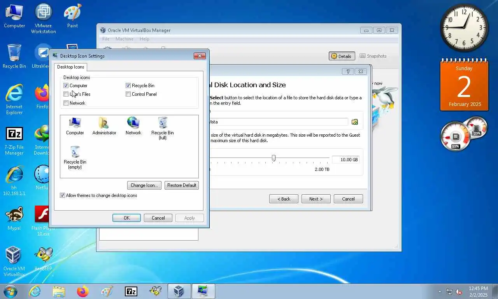
Task: Select the Flash Player desktop icon
Action: [43, 221]
